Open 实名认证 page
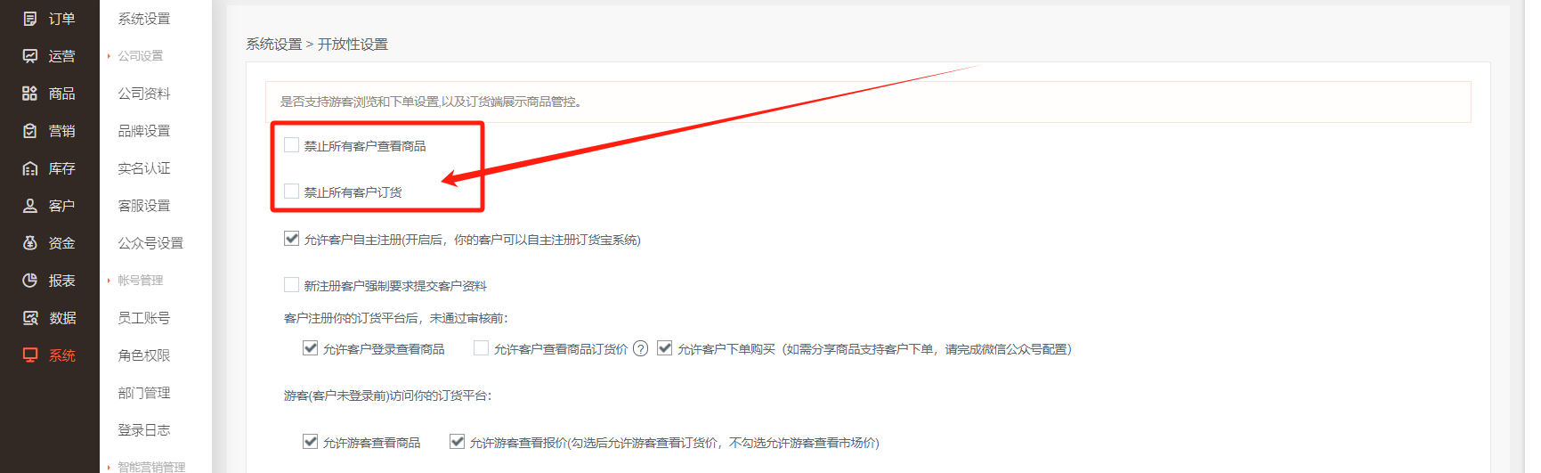1541x473 pixels. pyautogui.click(x=144, y=168)
